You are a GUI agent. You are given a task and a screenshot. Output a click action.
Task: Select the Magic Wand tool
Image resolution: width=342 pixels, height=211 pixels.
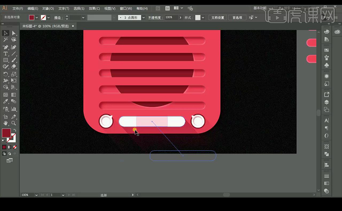(x=6, y=40)
